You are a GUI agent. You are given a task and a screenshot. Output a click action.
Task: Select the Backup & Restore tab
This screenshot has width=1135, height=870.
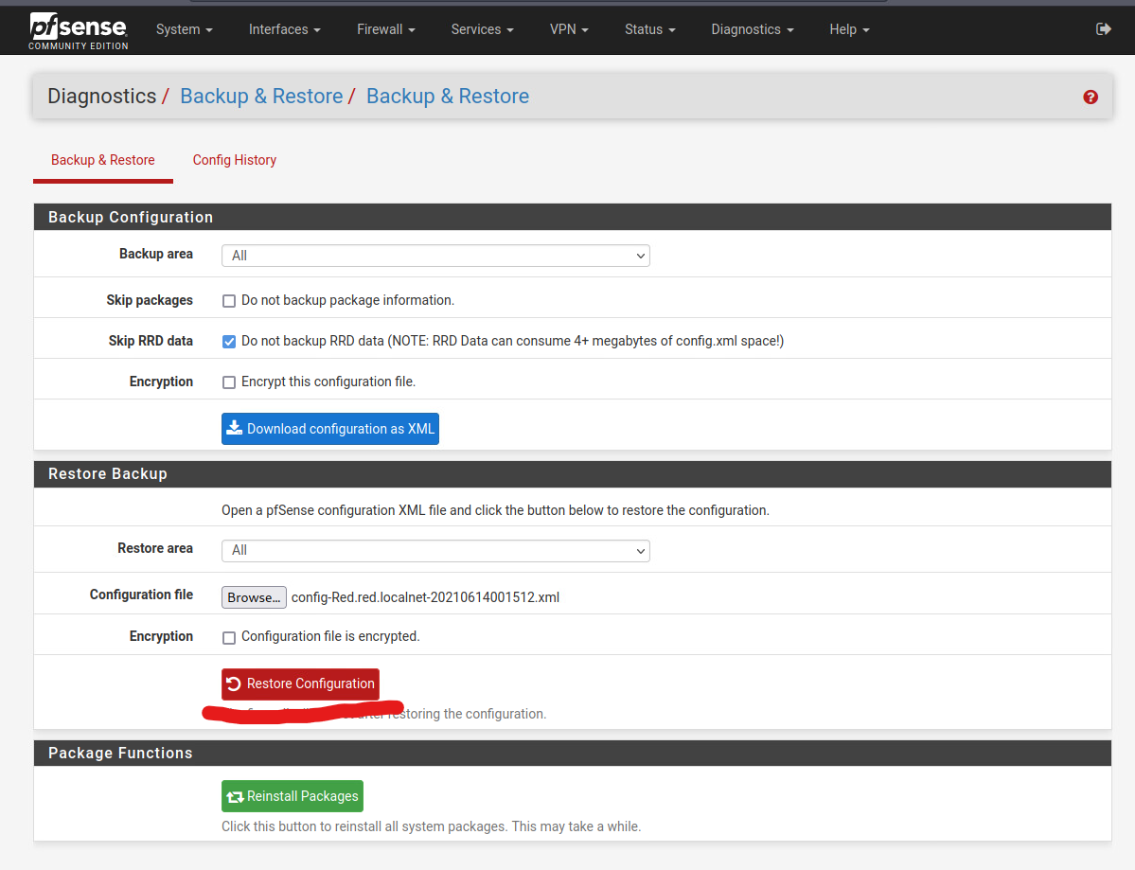(x=103, y=160)
